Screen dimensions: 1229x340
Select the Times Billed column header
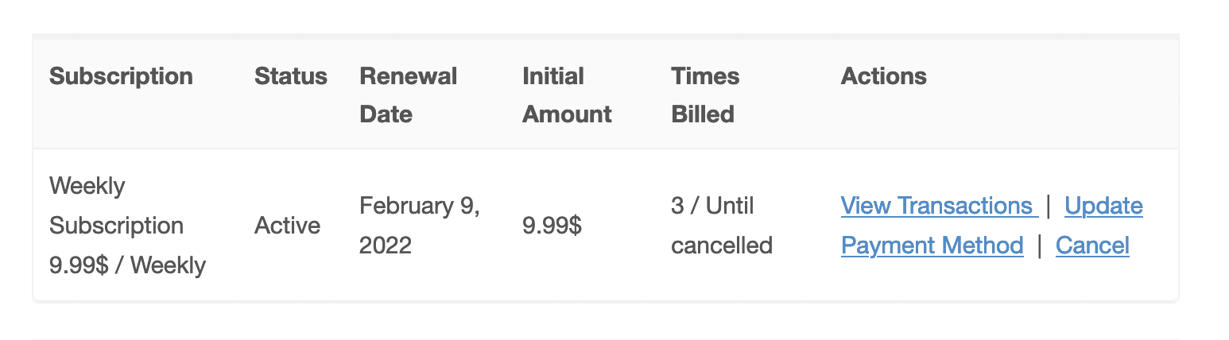[705, 95]
